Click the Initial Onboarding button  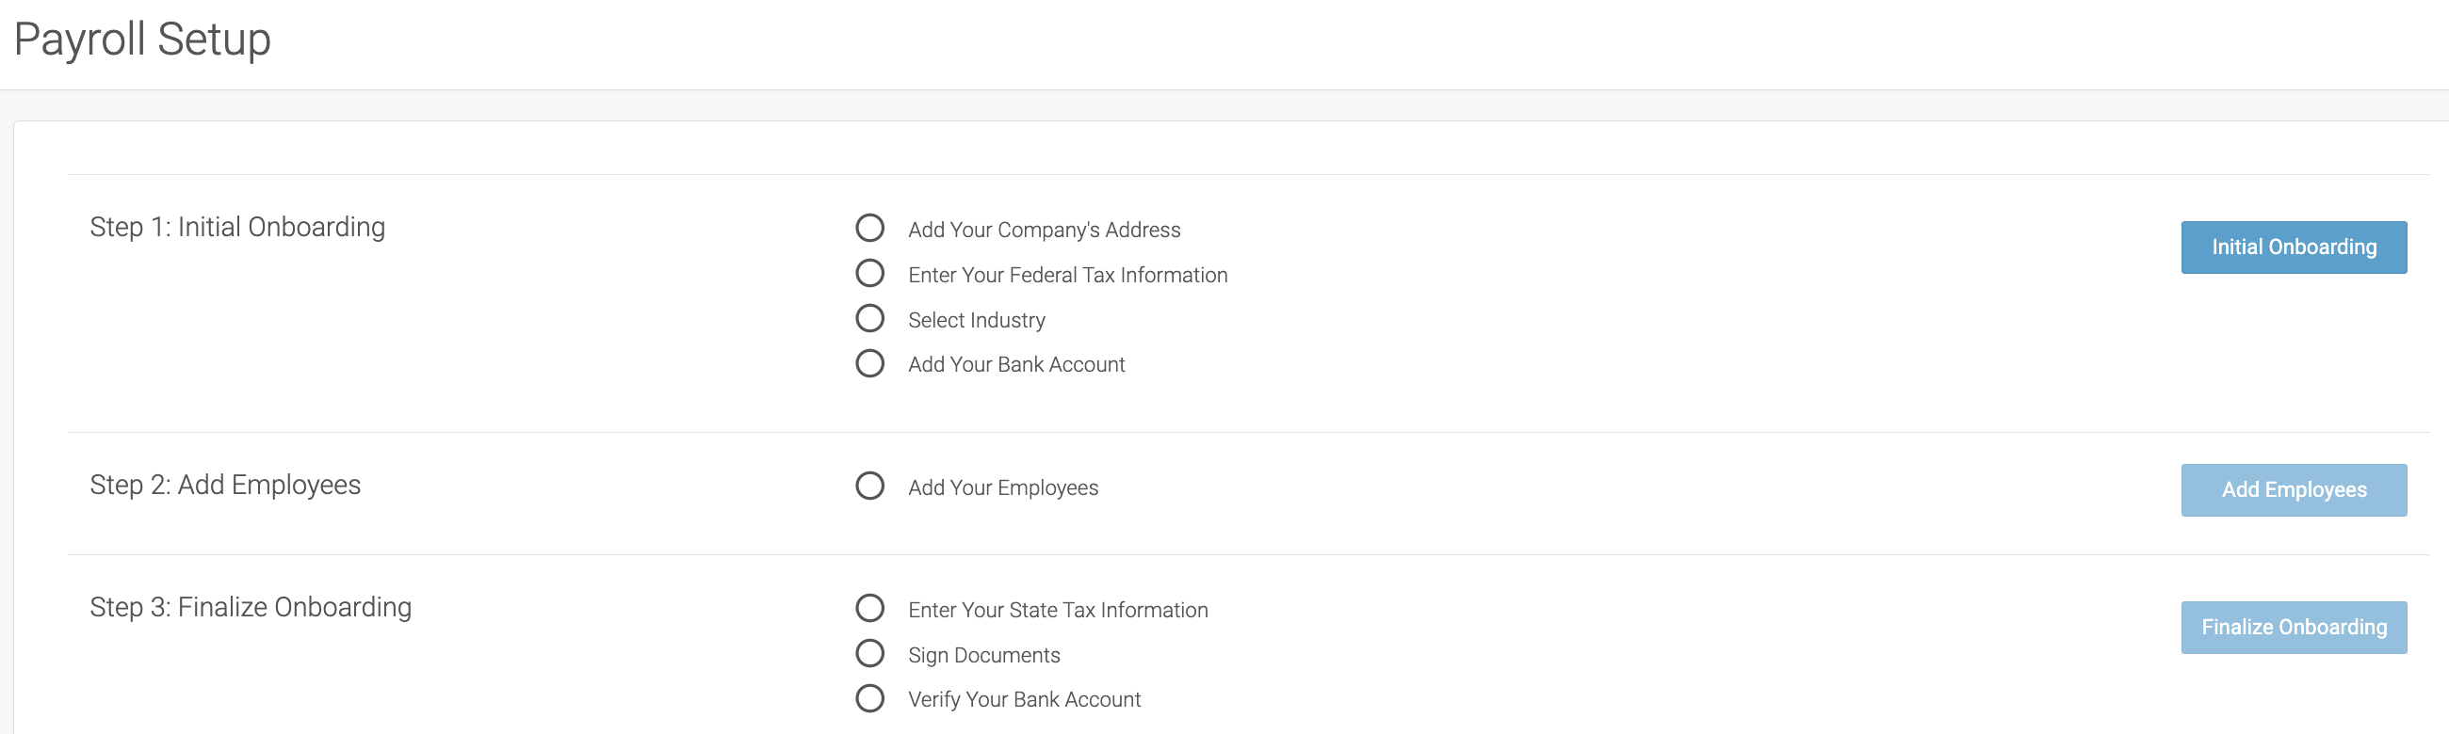coord(2293,247)
